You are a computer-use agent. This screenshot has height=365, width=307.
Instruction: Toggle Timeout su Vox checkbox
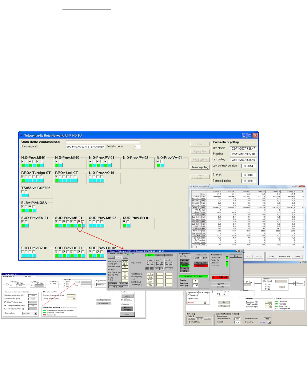pyautogui.click(x=5, y=309)
